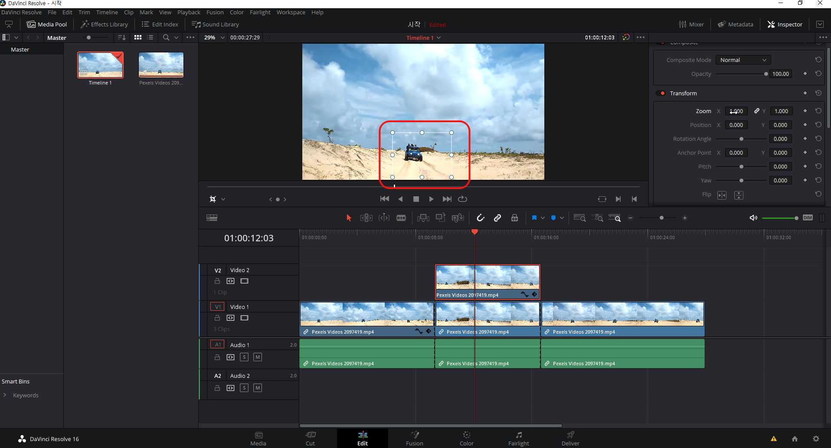
Task: Switch to the Deliver page
Action: [x=570, y=438]
